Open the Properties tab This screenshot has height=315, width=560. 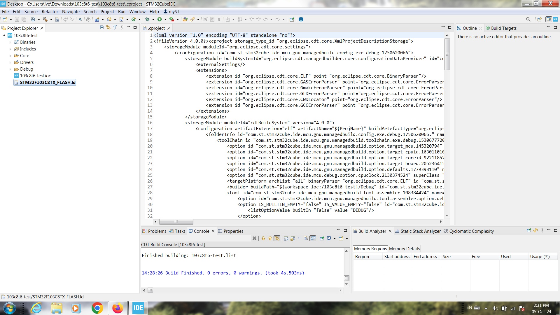pos(231,231)
